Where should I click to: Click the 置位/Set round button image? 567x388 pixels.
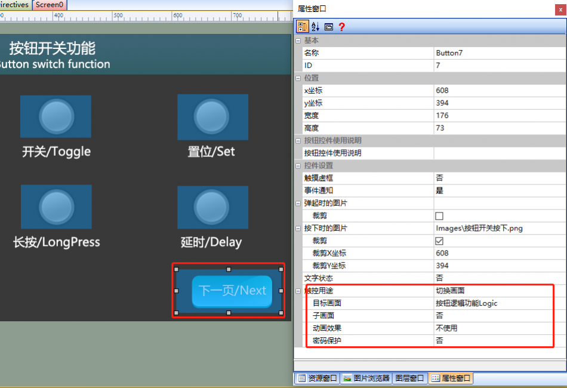point(212,117)
